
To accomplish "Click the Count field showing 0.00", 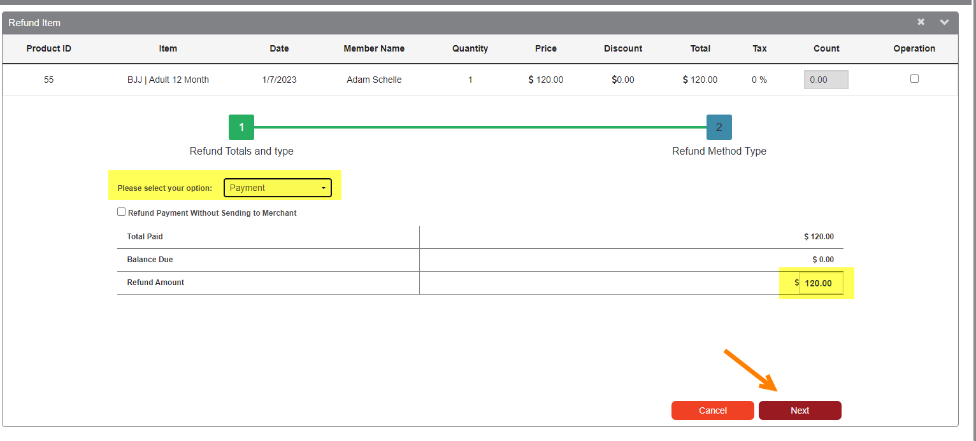I will click(x=826, y=80).
